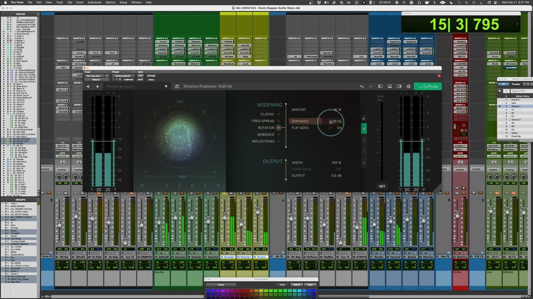
Task: Click the fader on 62 ReikiVox
Action: 457,215
